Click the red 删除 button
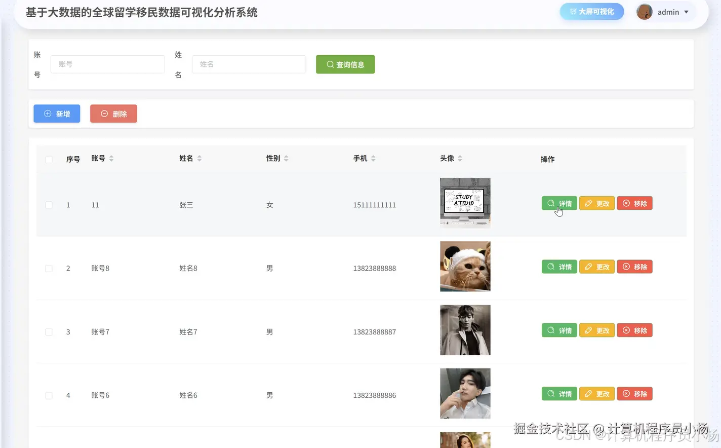The height and width of the screenshot is (448, 721). (113, 114)
